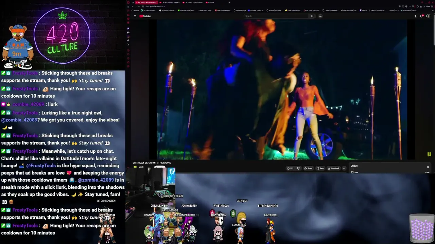The image size is (435, 244).
Task: Open a new browser tab
Action: [229, 2]
